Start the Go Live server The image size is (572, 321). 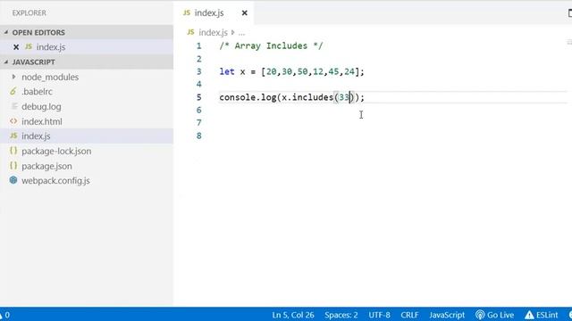(494, 315)
